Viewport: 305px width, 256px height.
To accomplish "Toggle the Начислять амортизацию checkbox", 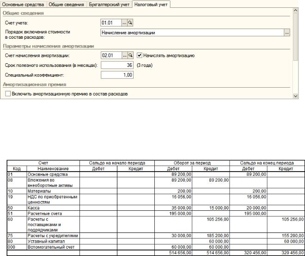I will tap(139, 55).
